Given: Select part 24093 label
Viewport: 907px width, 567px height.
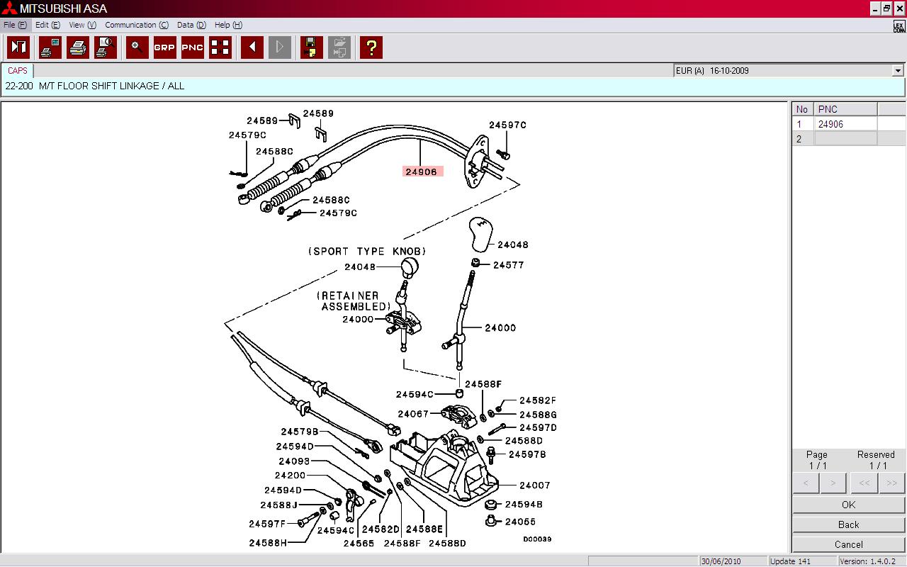Looking at the screenshot, I should (x=294, y=461).
